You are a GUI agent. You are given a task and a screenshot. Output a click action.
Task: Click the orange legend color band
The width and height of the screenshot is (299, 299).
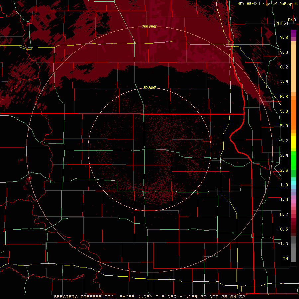pos(293,114)
